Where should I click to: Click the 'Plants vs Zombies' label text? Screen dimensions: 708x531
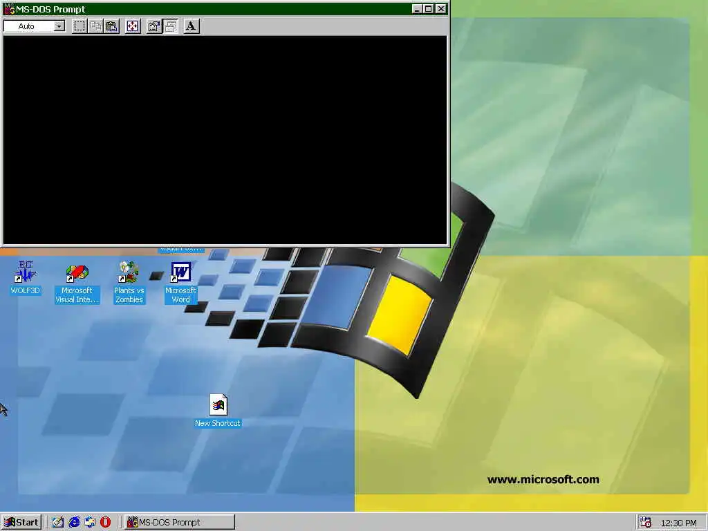click(129, 295)
